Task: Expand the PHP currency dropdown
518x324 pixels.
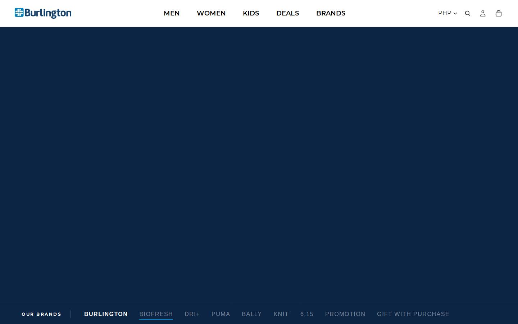Action: pyautogui.click(x=447, y=13)
